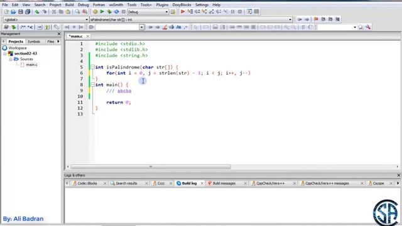Build the project with the gear icon

pyautogui.click(x=95, y=12)
